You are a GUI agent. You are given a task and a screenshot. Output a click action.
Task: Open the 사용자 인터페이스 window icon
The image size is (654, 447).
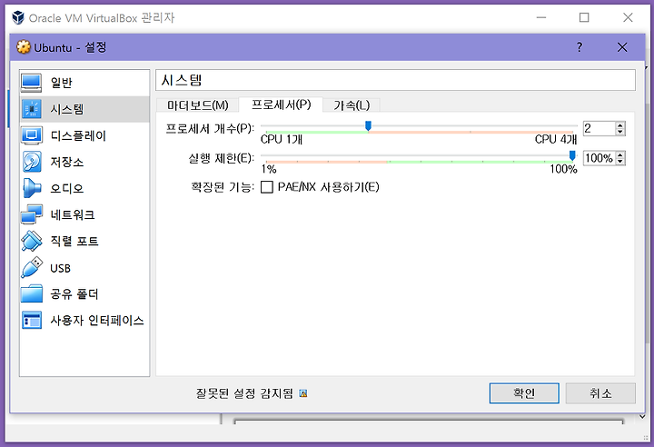[32, 320]
